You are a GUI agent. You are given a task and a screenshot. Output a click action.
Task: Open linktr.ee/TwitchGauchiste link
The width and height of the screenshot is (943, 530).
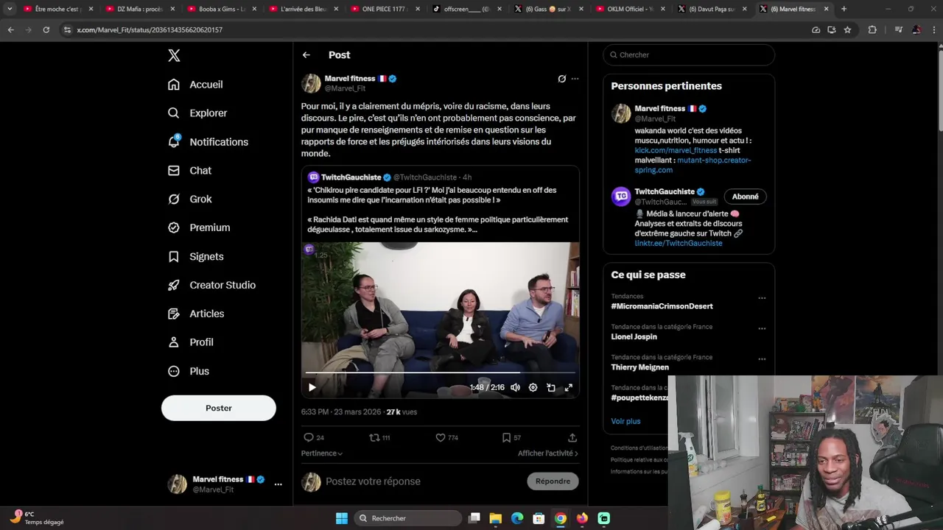point(679,244)
